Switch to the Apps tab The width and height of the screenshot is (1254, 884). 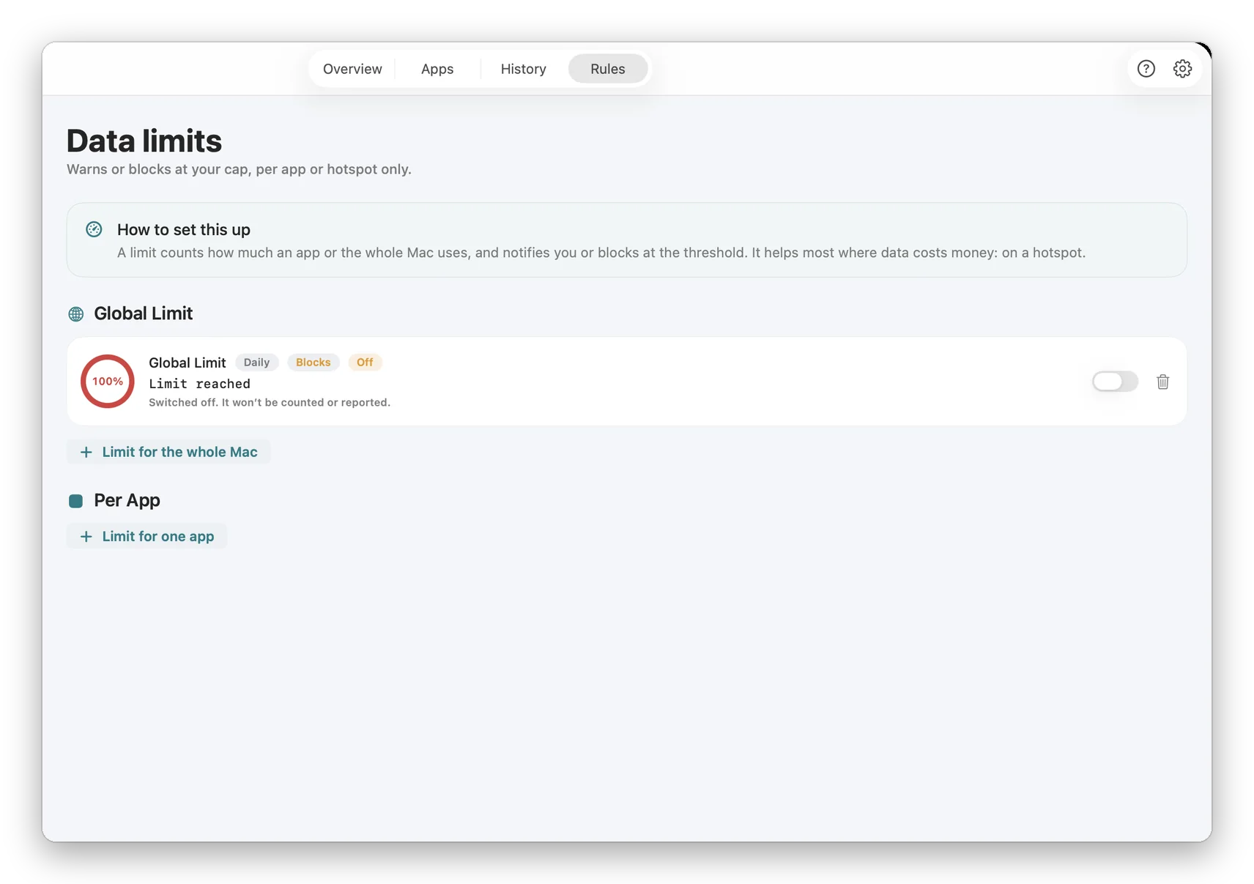click(x=437, y=69)
